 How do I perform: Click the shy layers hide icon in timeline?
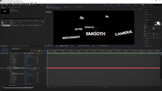click(37, 51)
